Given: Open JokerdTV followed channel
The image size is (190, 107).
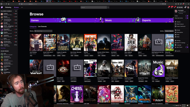Looking at the screenshot, I should [x=9, y=36].
